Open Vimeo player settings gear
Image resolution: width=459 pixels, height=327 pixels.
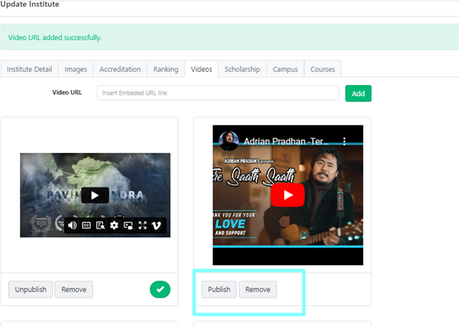[x=114, y=225]
